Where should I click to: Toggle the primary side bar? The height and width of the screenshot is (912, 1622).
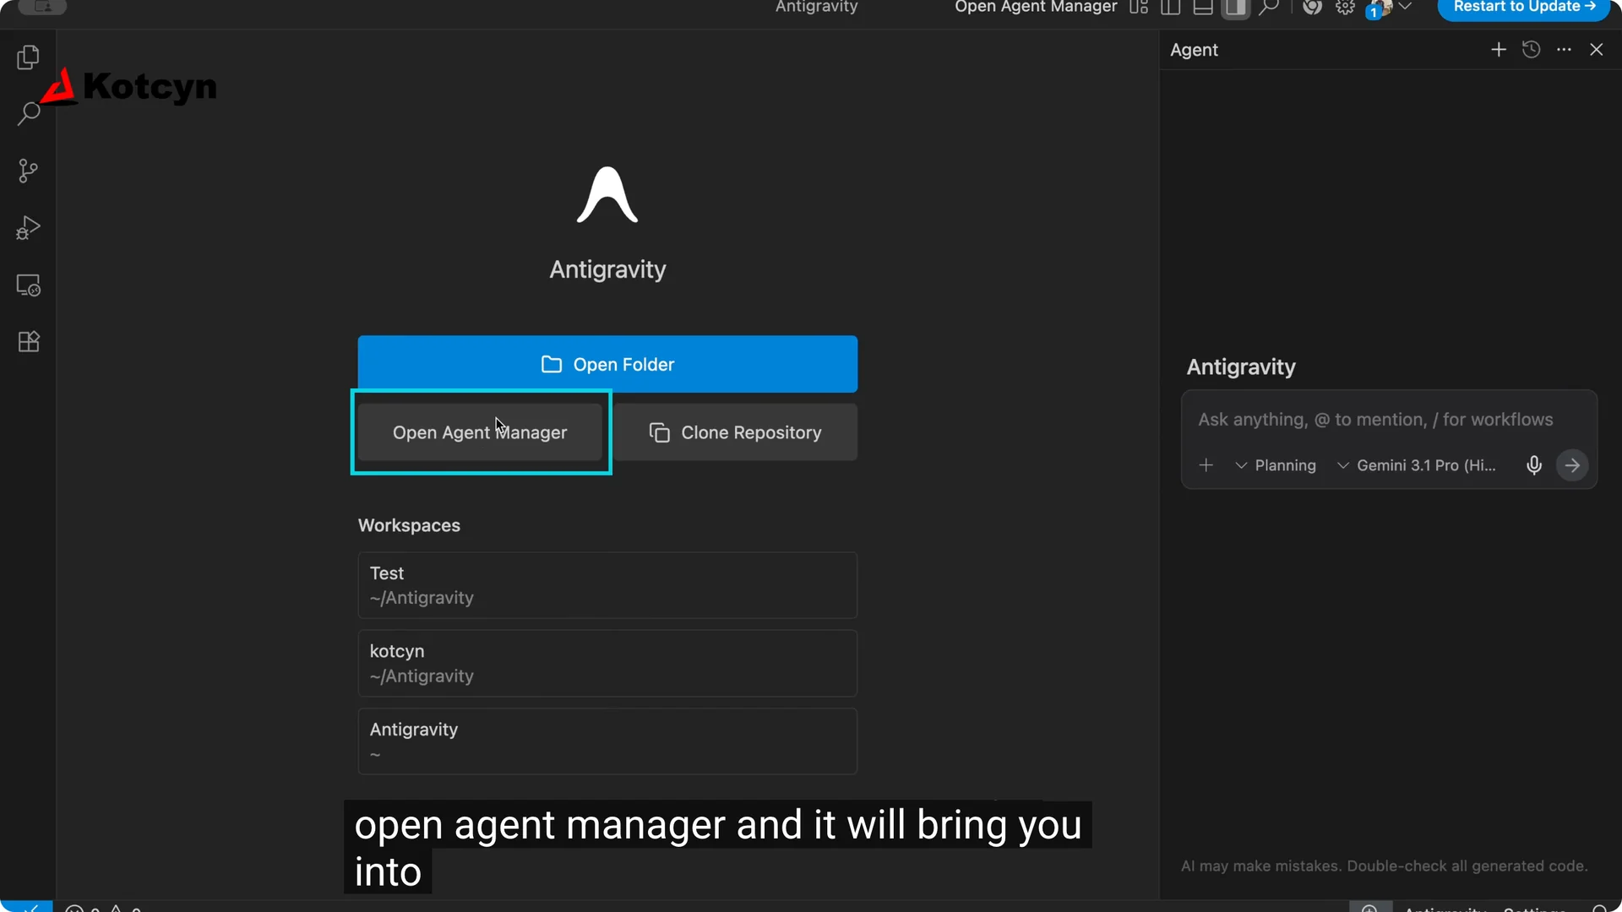point(1170,7)
